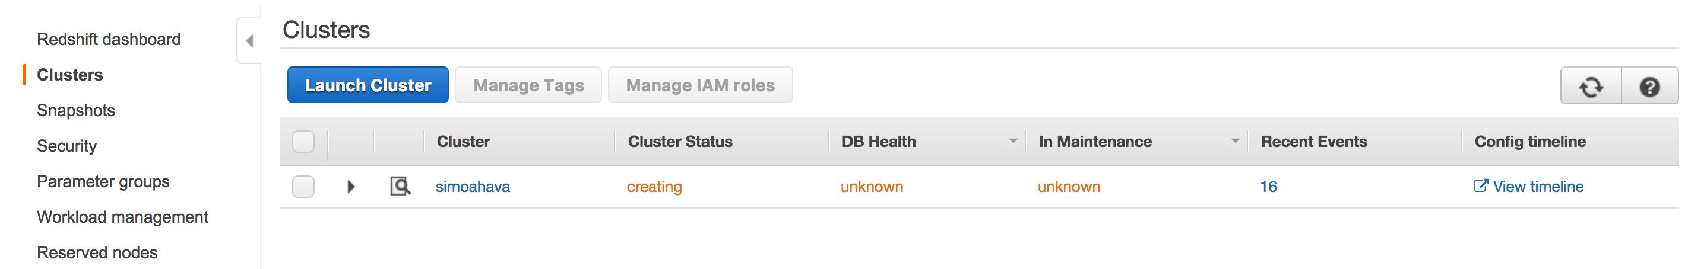Toggle the select-all clusters checkbox
This screenshot has height=269, width=1685.
pyautogui.click(x=303, y=142)
